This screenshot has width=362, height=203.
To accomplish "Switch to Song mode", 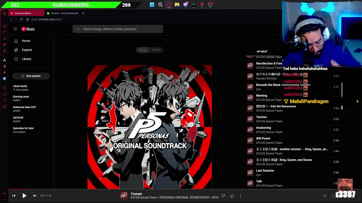I will 143,50.
